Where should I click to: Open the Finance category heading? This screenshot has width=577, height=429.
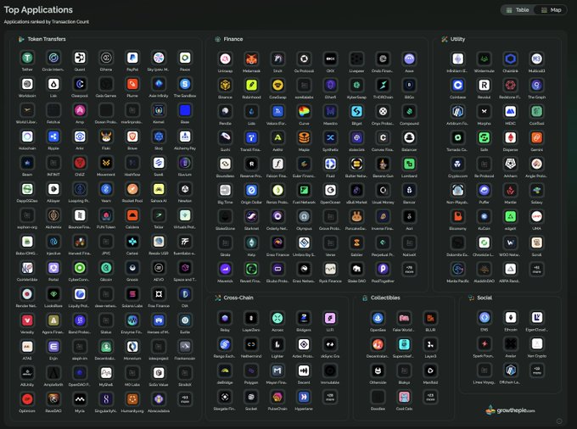pyautogui.click(x=233, y=39)
